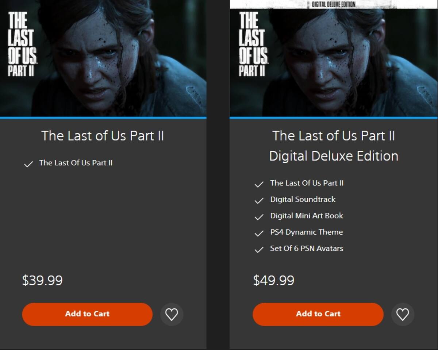Click the standard edition's game checkmark icon
Screen dimensions: 438x350
pos(28,164)
